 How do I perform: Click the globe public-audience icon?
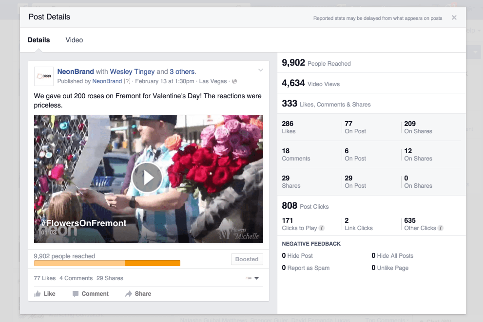tap(234, 81)
